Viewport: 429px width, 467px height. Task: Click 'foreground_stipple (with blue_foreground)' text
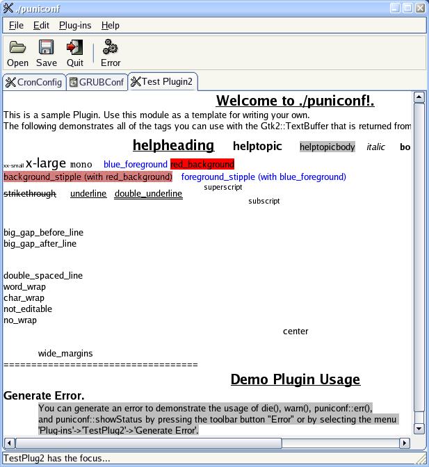[x=264, y=177]
